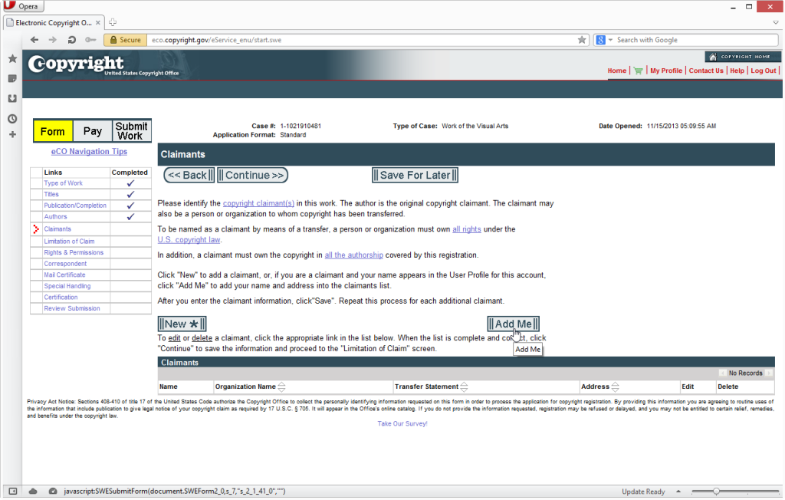
Task: Open Correspondent navigation link
Action: [x=65, y=264]
